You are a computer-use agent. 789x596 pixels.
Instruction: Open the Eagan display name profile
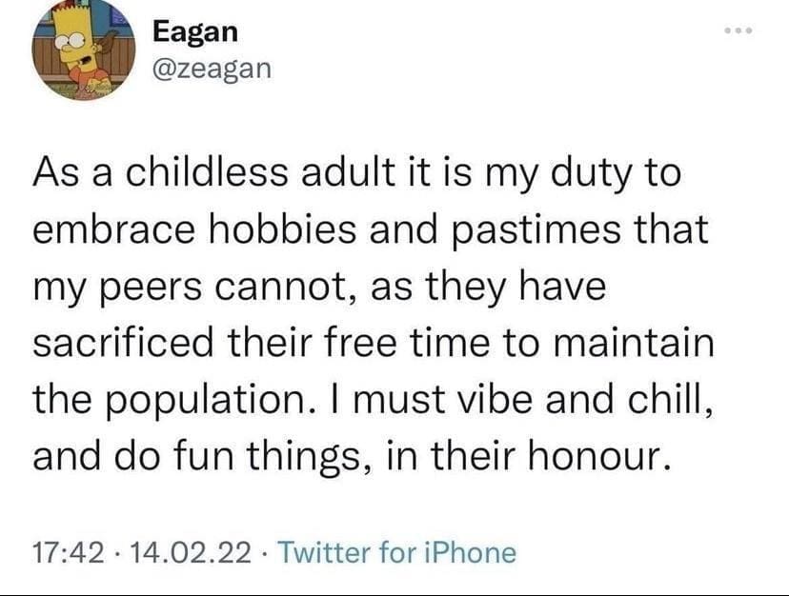(195, 31)
